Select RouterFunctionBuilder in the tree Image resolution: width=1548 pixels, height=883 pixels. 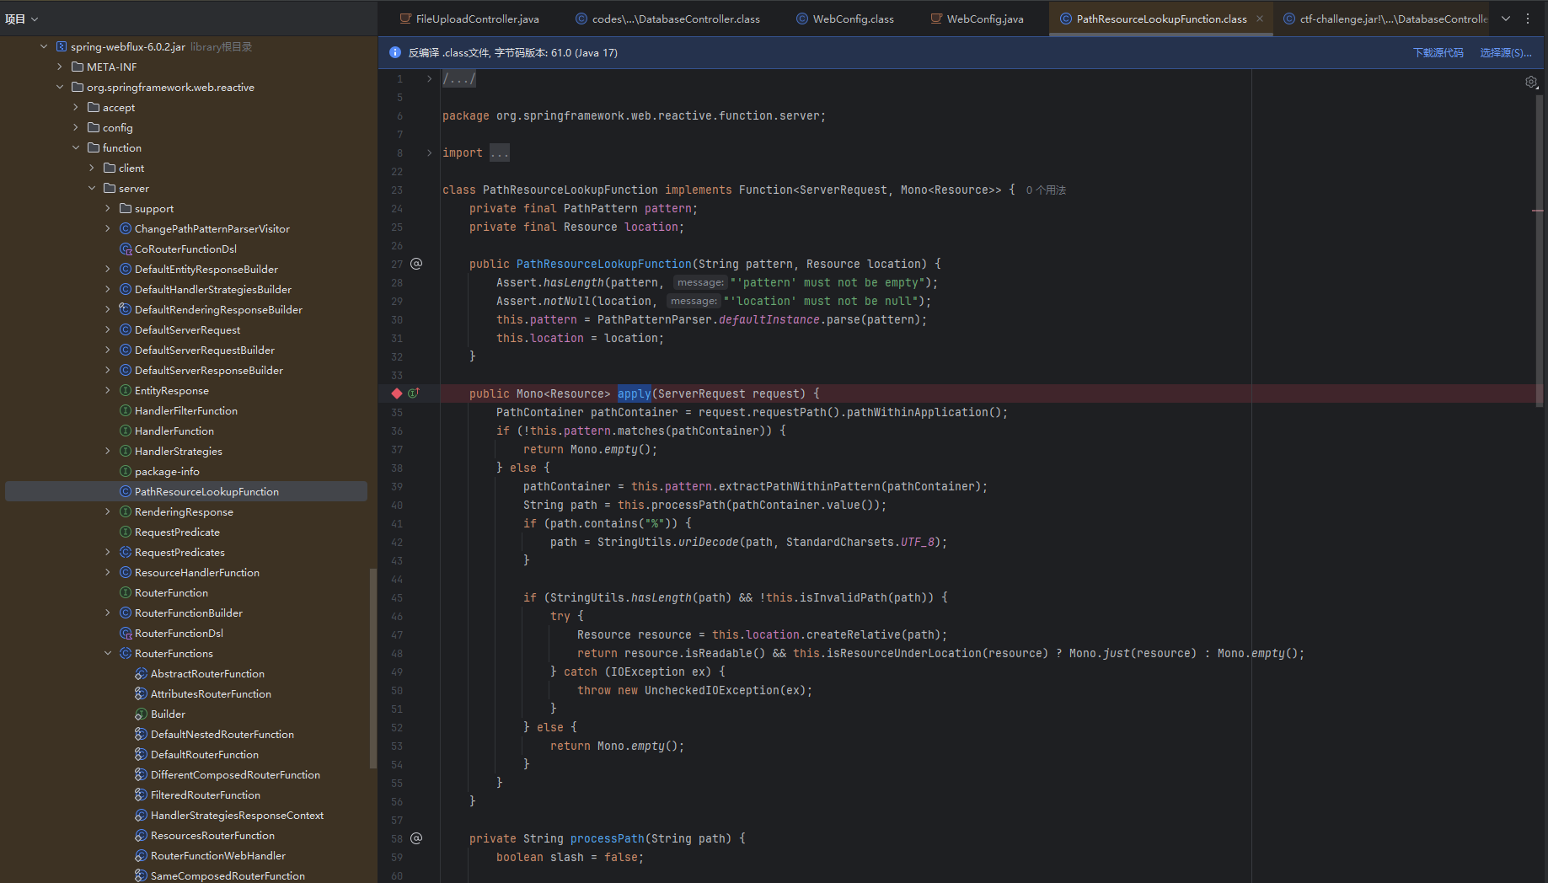[189, 613]
